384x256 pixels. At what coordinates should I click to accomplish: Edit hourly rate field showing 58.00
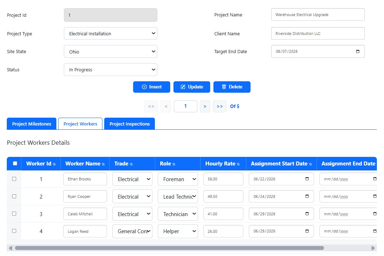(x=223, y=179)
